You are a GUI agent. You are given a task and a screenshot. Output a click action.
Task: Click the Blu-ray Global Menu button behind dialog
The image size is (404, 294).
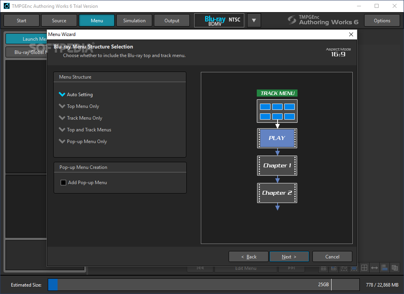click(x=26, y=52)
